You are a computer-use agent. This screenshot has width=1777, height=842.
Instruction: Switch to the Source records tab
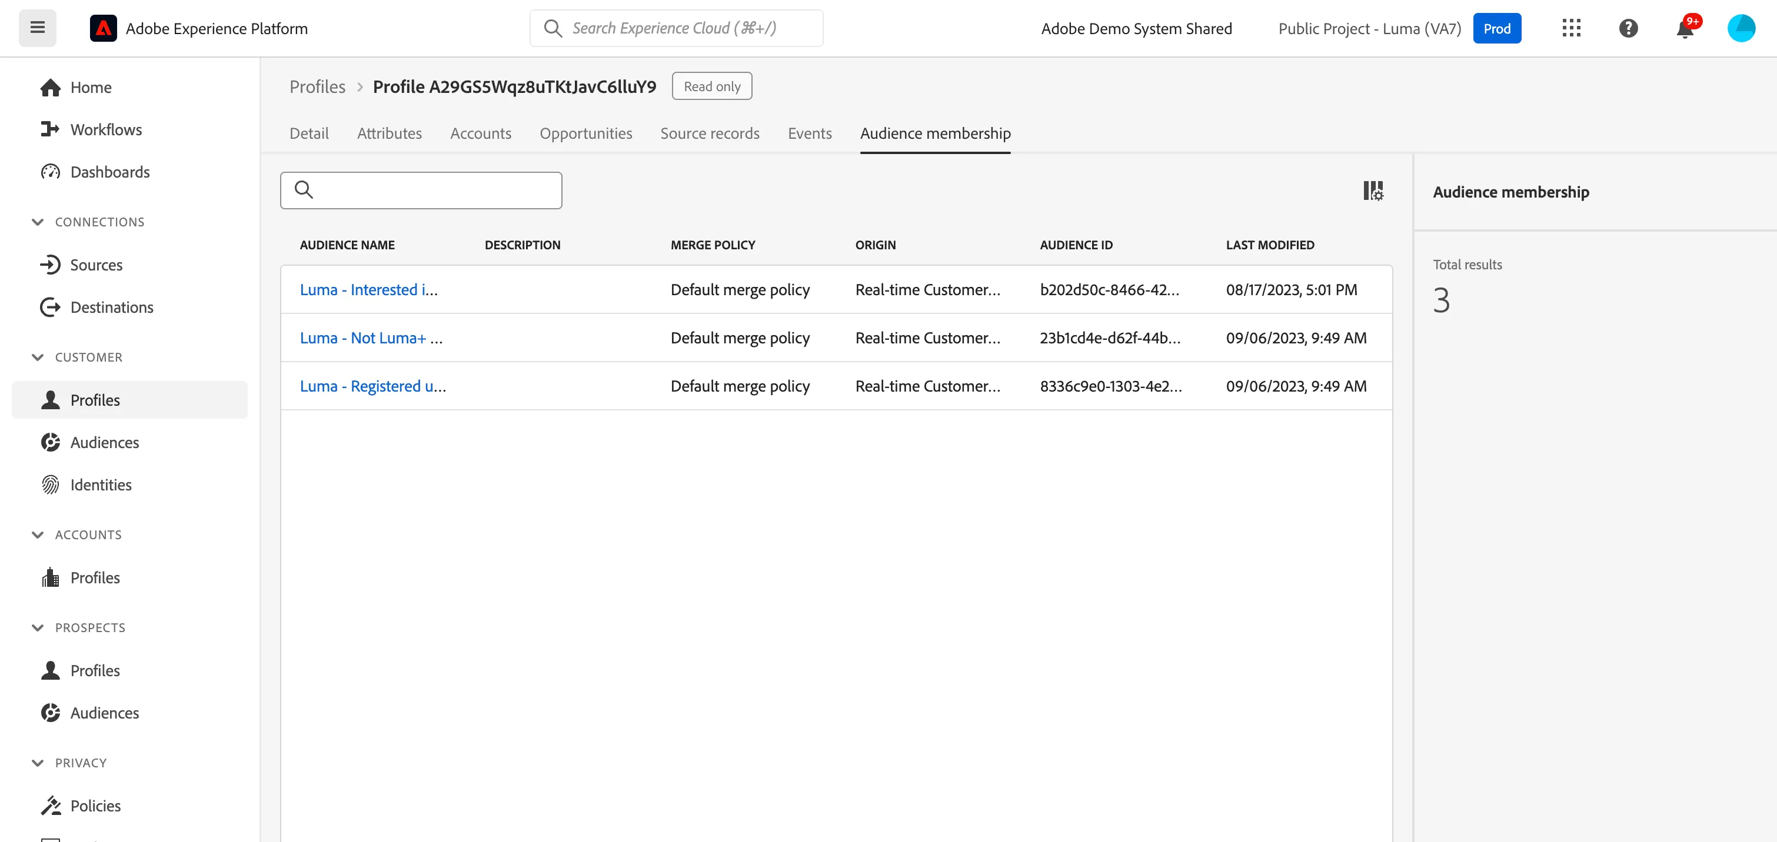(710, 133)
